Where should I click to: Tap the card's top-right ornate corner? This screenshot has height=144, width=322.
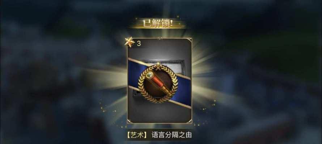(x=189, y=40)
